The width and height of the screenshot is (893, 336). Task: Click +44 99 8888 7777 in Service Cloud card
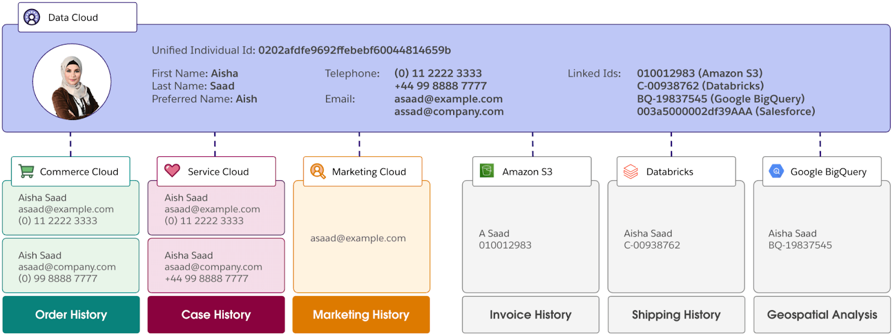(207, 279)
